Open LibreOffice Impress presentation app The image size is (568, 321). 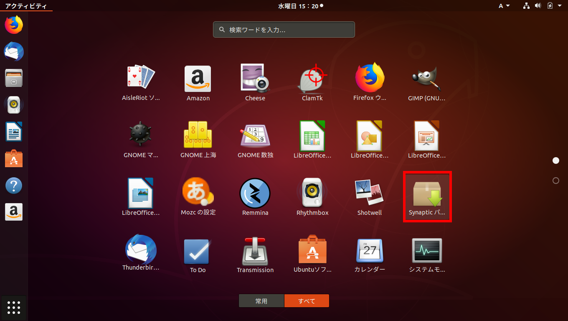(427, 140)
